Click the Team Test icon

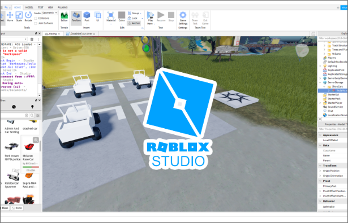click(x=195, y=18)
